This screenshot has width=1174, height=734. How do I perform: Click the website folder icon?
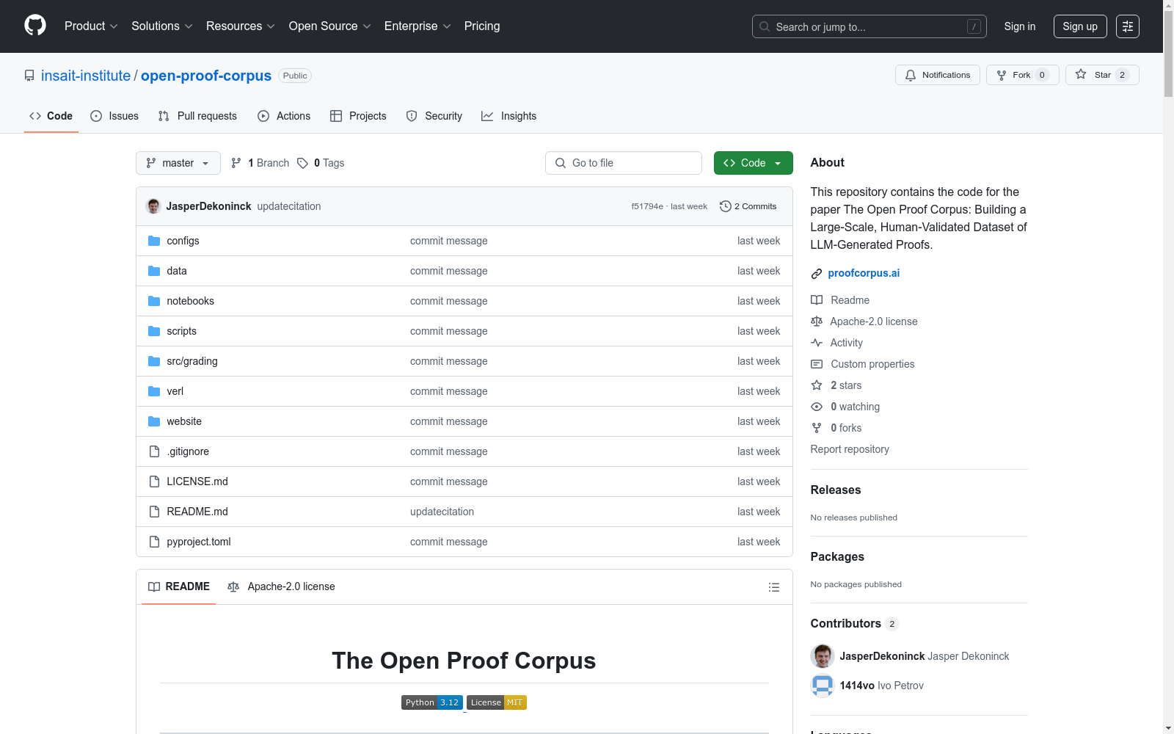tap(154, 421)
